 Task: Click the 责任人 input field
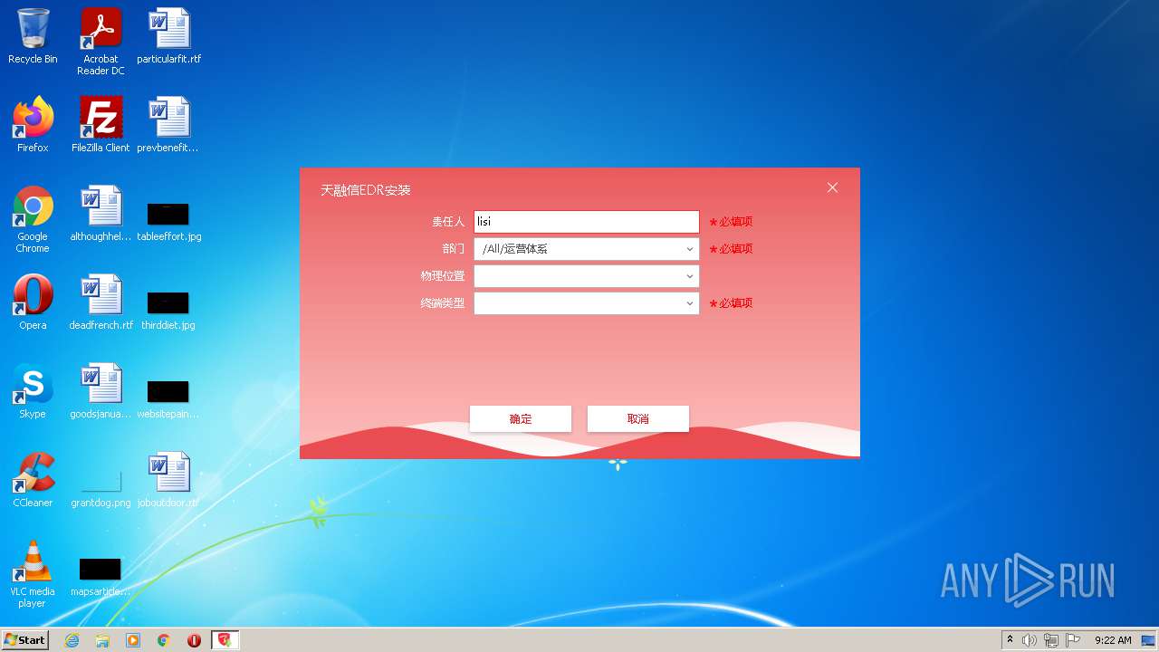(x=587, y=222)
